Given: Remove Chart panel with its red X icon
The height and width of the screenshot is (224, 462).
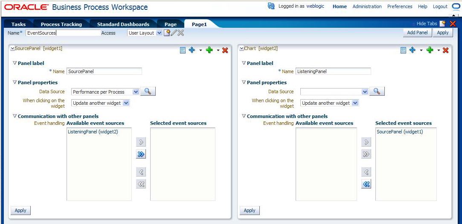Looking at the screenshot, I should [445, 50].
